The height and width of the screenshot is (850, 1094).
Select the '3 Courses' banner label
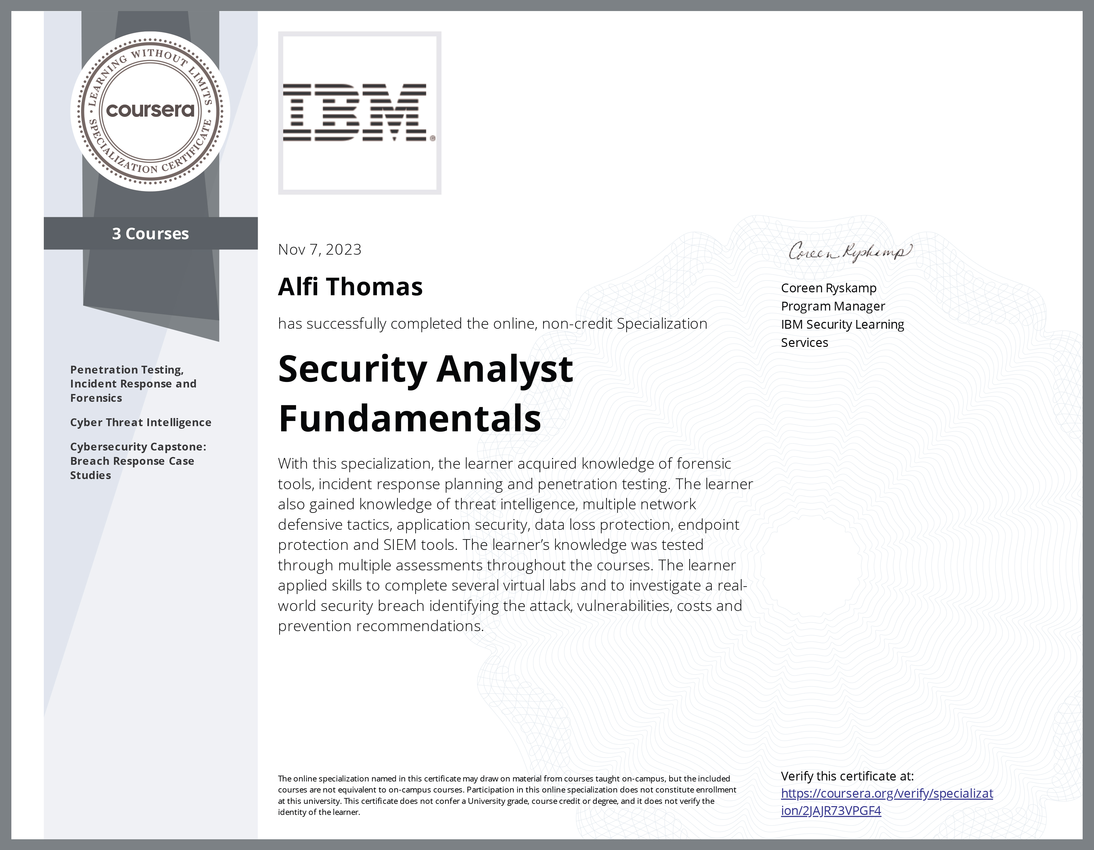point(150,234)
